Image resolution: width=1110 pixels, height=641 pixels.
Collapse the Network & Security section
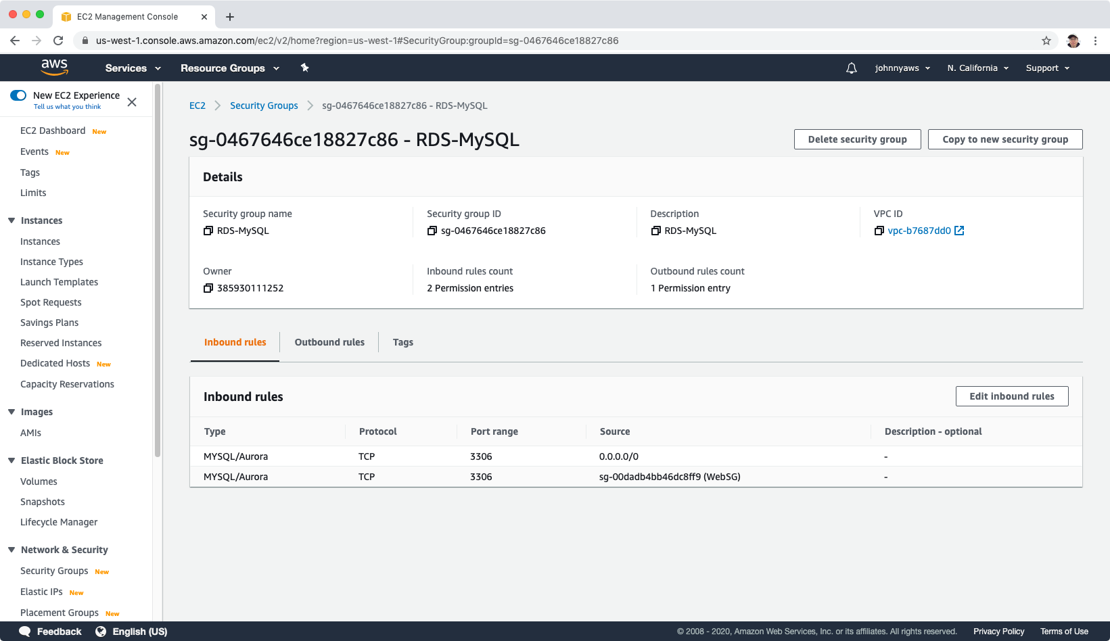point(11,550)
